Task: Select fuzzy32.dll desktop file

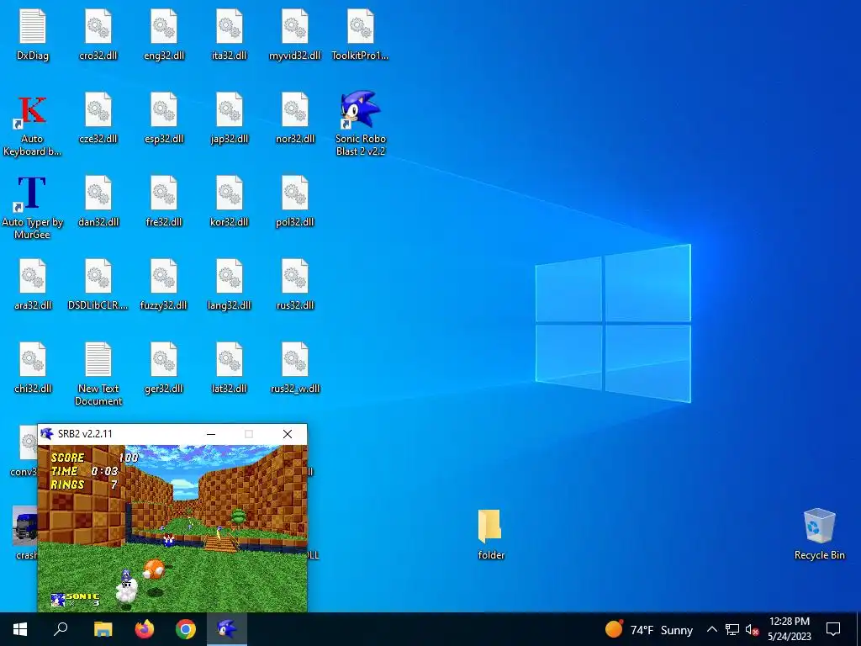Action: coord(164,284)
